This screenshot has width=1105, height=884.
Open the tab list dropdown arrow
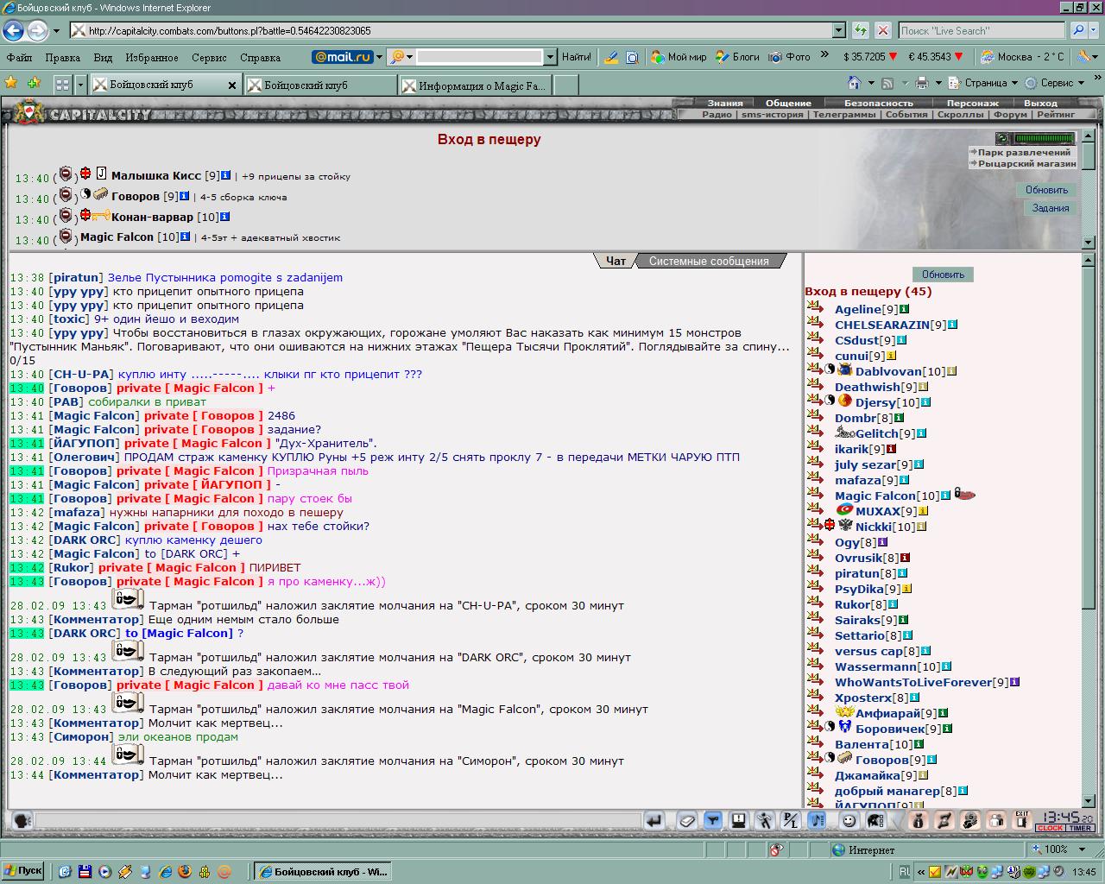(80, 85)
